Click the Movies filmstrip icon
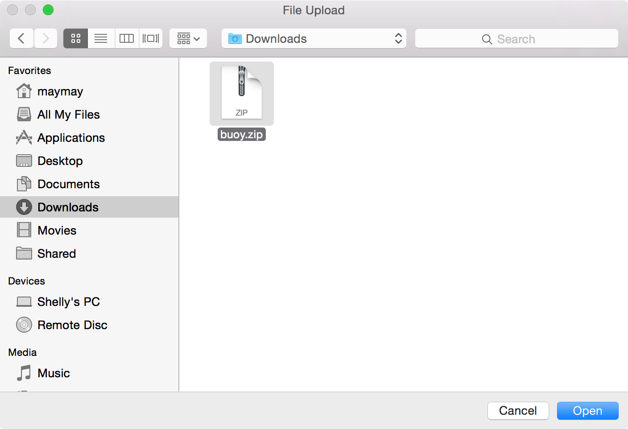Screen dimensions: 628x429 point(24,230)
